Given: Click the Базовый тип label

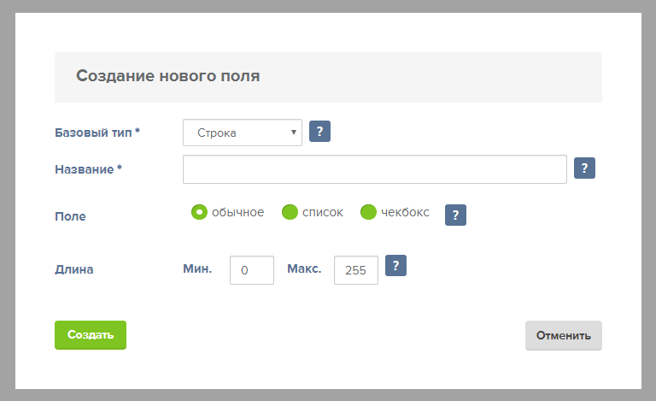Looking at the screenshot, I should tap(97, 133).
